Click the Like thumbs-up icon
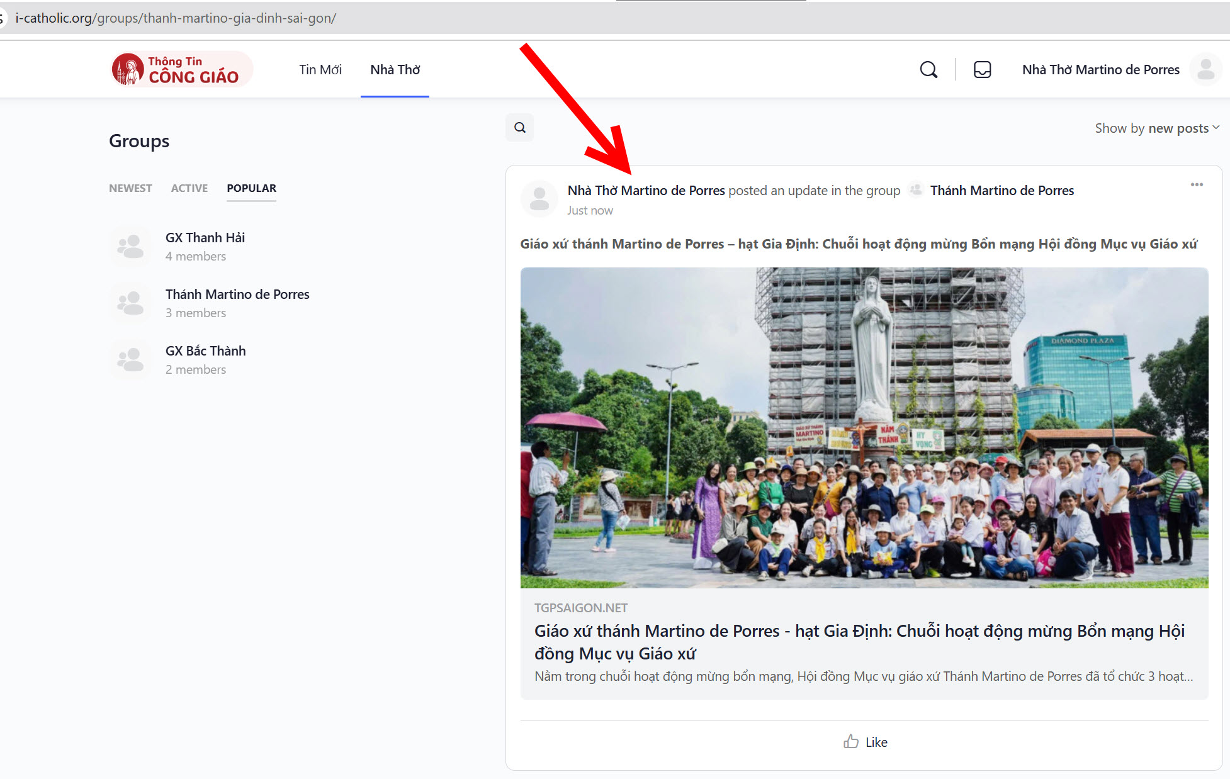This screenshot has height=779, width=1230. pos(851,742)
